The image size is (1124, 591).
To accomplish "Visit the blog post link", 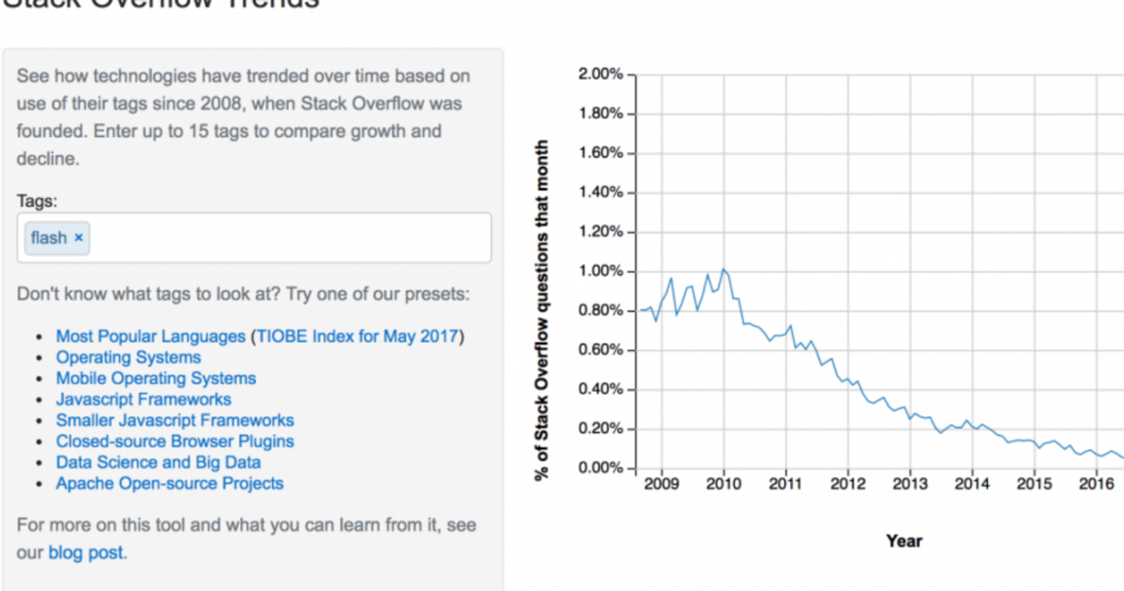I will point(86,553).
